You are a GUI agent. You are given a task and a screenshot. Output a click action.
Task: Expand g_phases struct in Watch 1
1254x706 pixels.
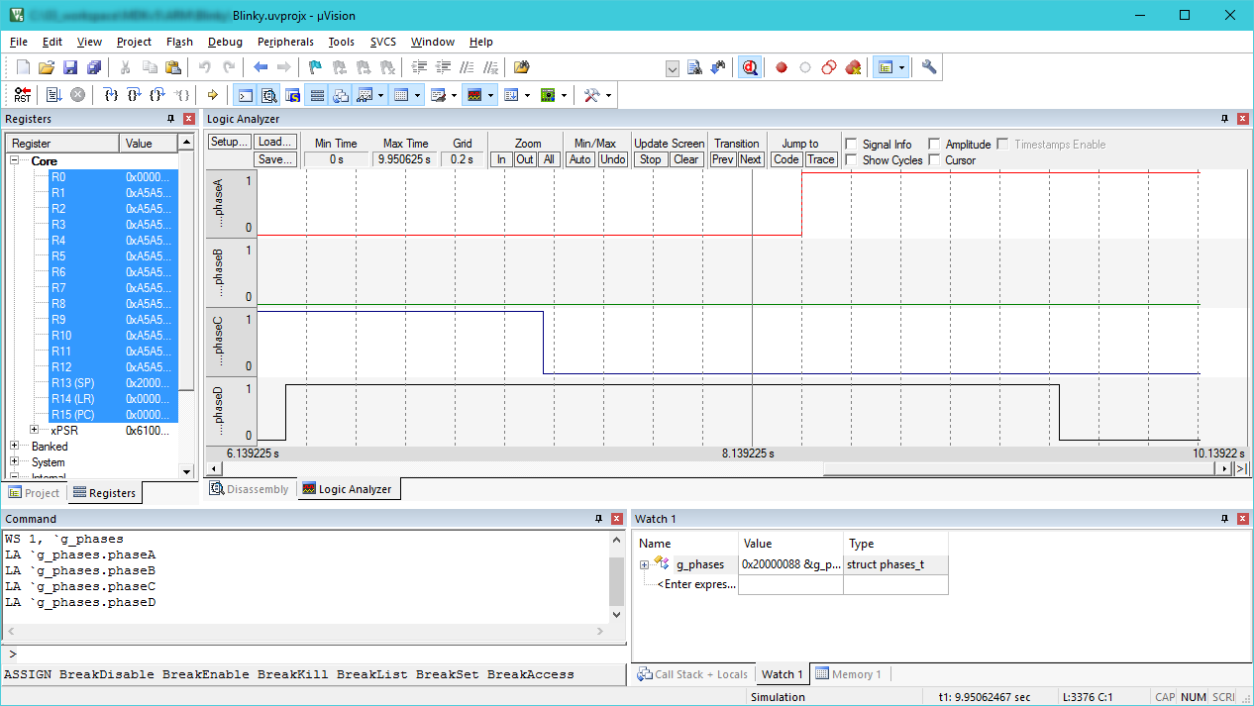click(x=645, y=565)
